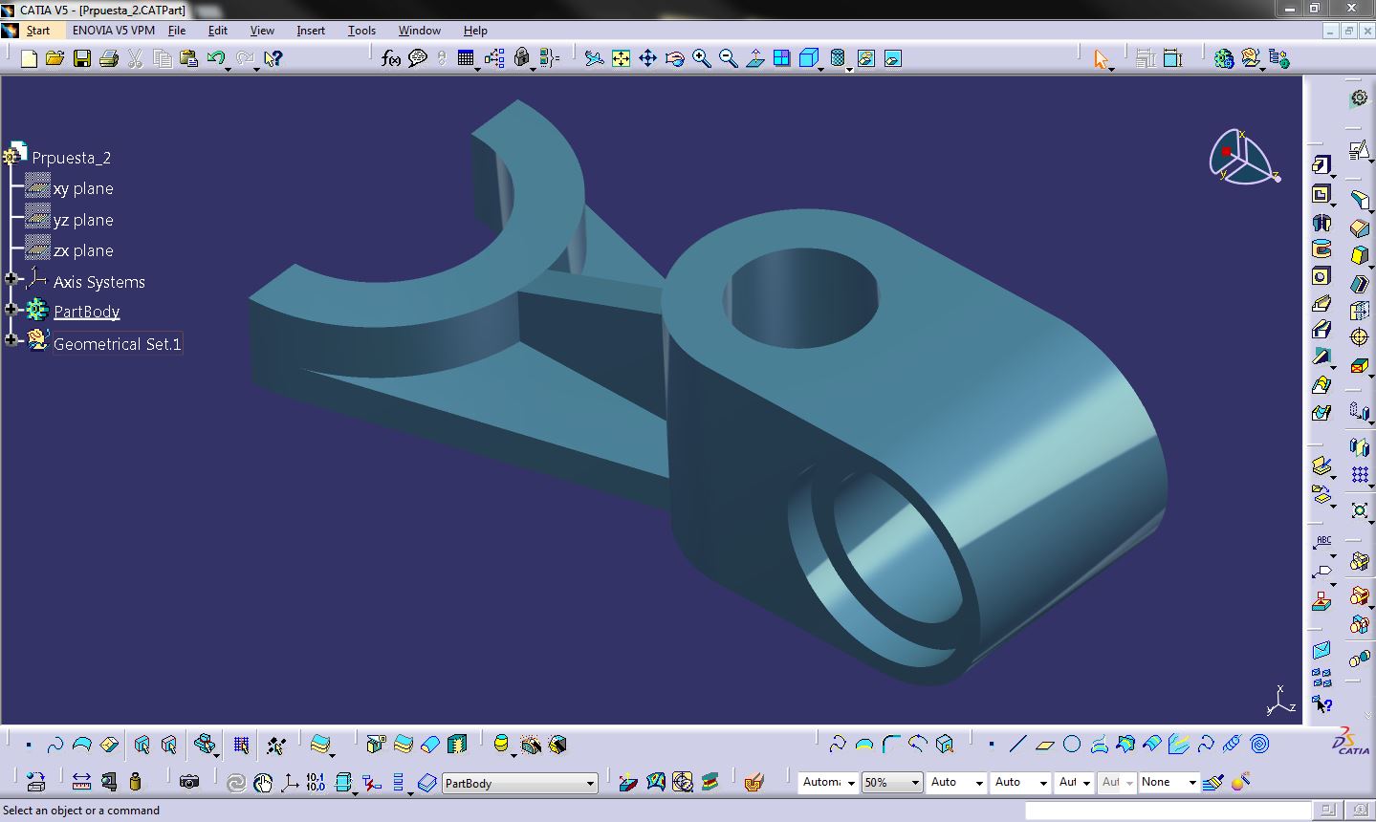Toggle Fly mode airplane icon

594,59
